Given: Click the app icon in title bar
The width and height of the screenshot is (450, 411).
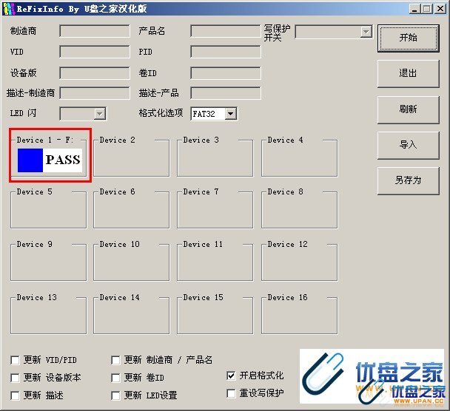Looking at the screenshot, I should [9, 9].
